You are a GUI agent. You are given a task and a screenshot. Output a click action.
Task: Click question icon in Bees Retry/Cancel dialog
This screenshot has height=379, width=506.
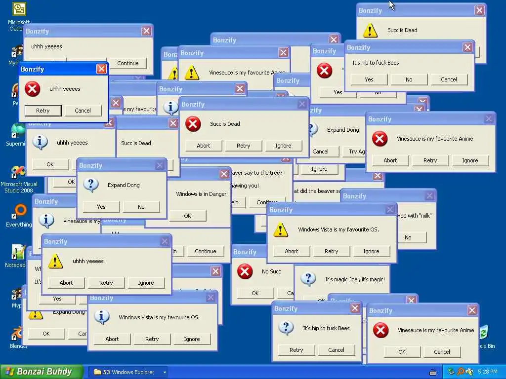point(286,328)
